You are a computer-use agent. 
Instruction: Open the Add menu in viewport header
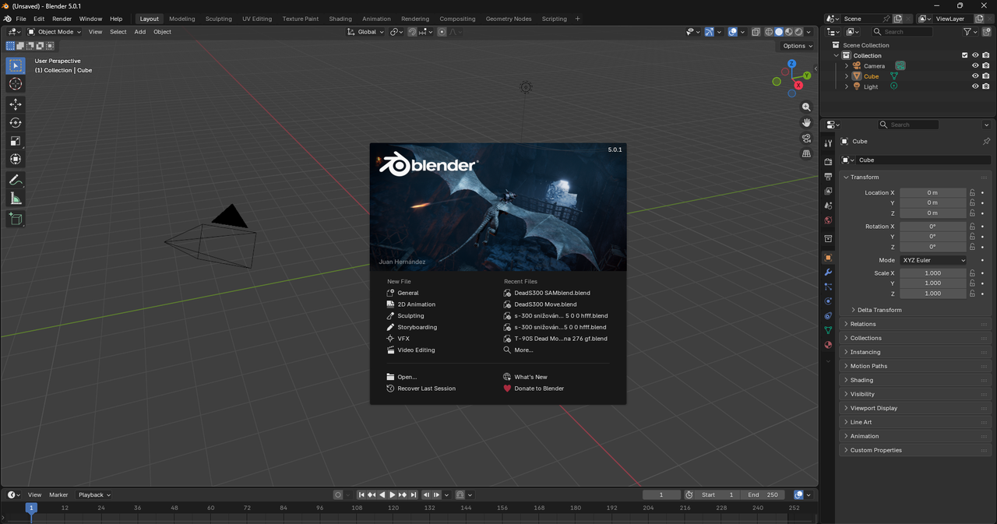[140, 32]
